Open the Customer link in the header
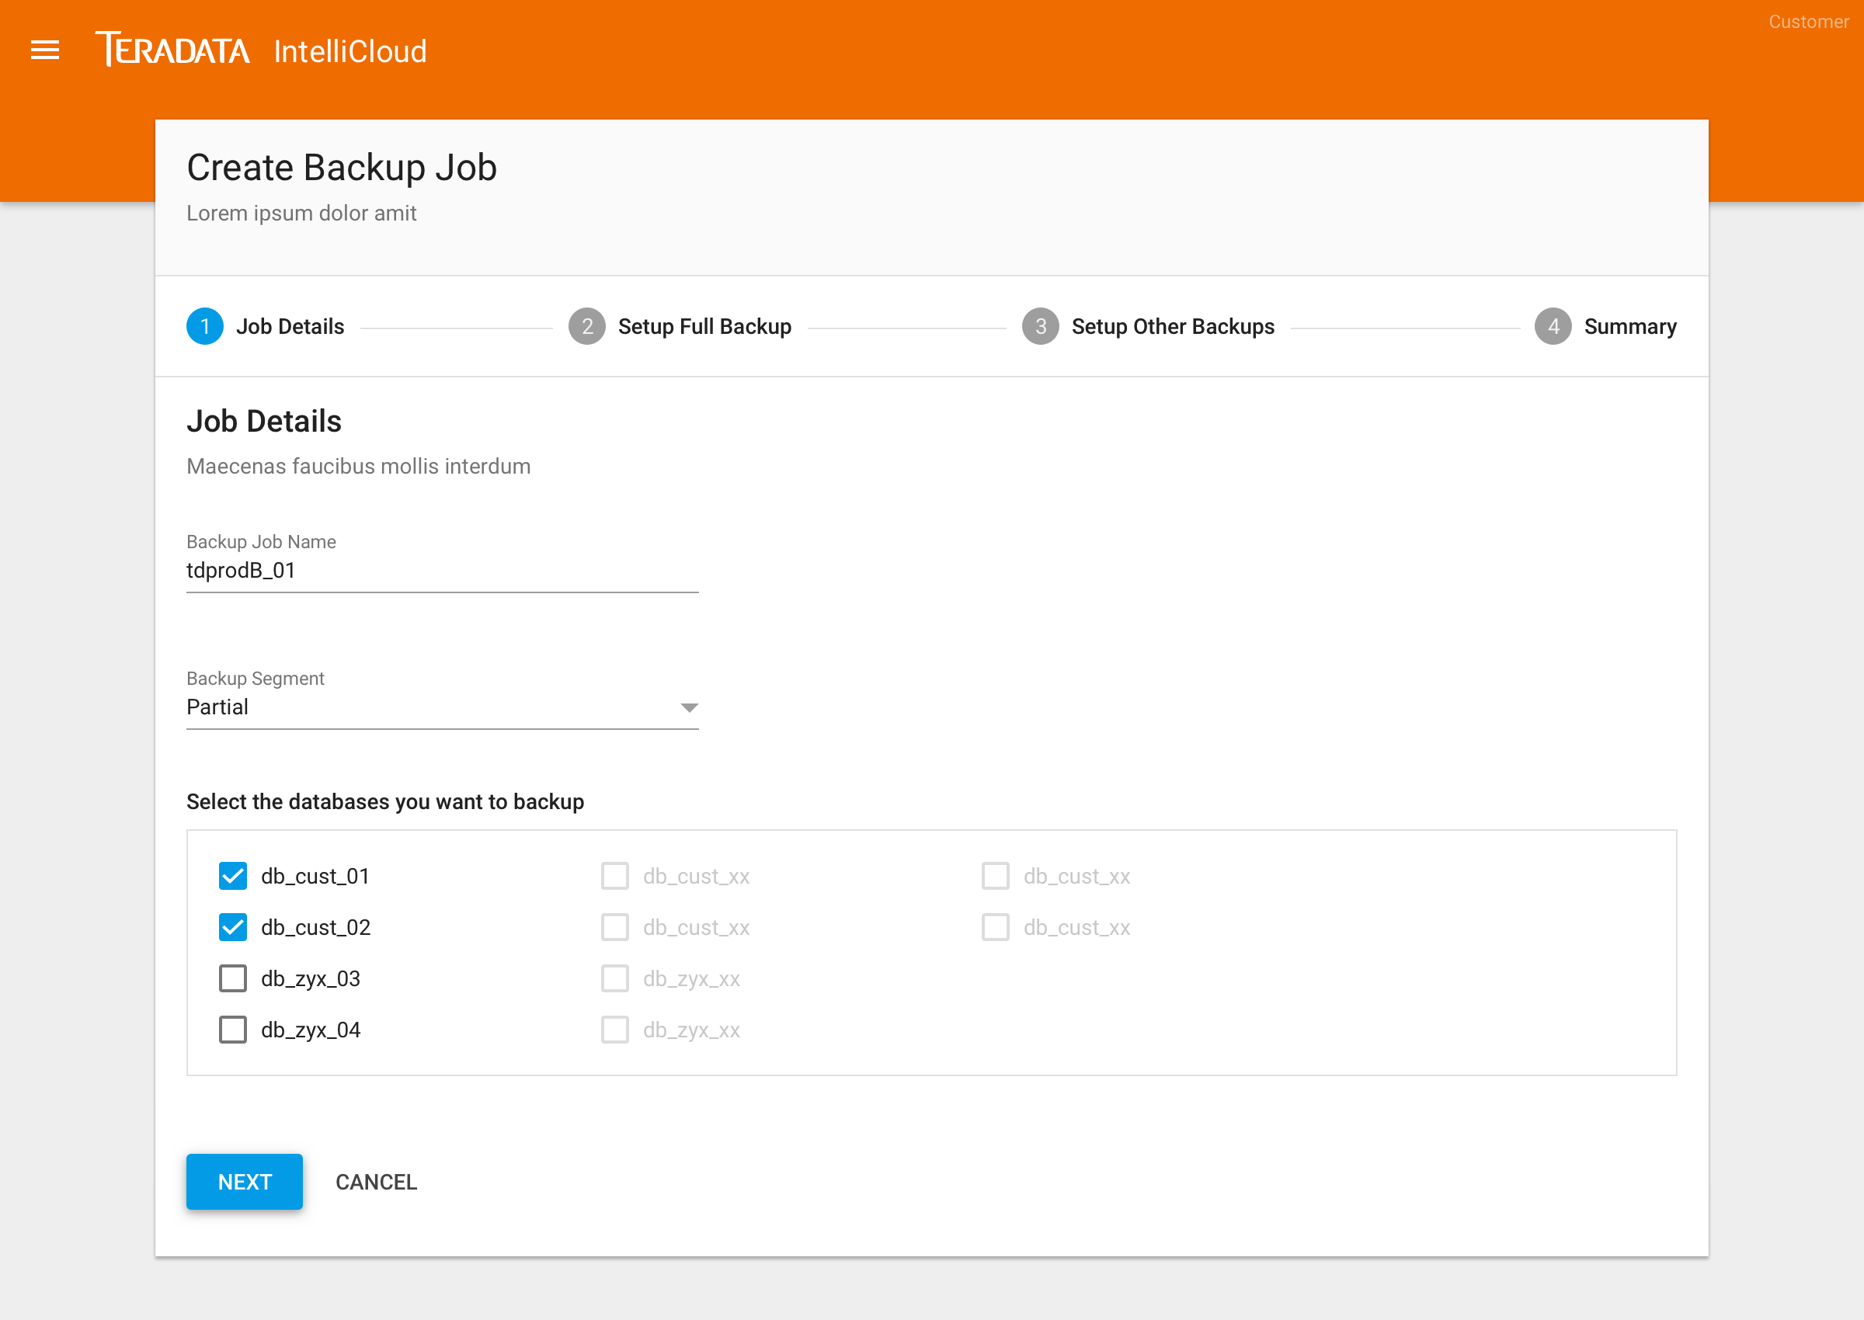 coord(1808,22)
